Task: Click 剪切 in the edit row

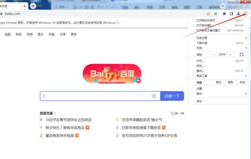Action: (x=219, y=82)
